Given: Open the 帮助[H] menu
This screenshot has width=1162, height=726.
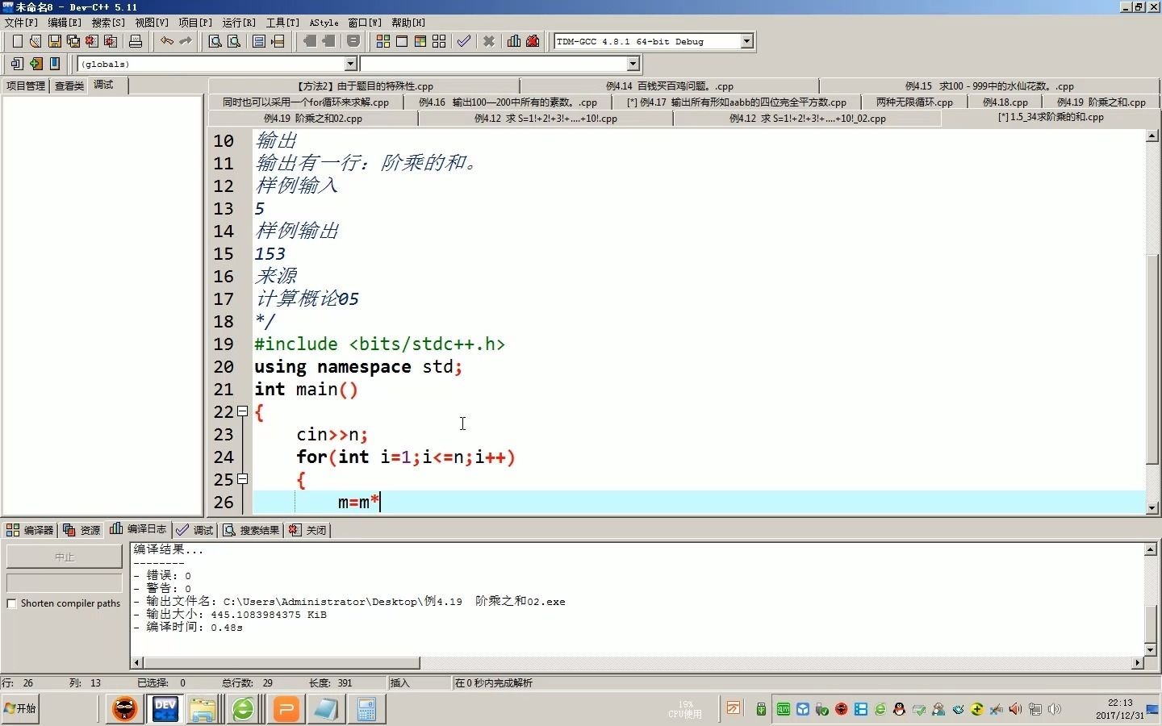Looking at the screenshot, I should tap(408, 23).
